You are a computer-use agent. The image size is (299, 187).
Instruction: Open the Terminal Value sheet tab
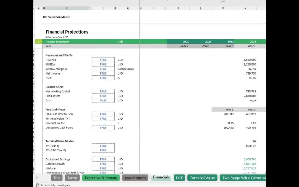point(202,178)
